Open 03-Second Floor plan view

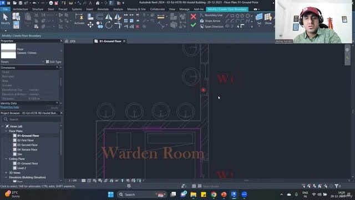click(27, 145)
